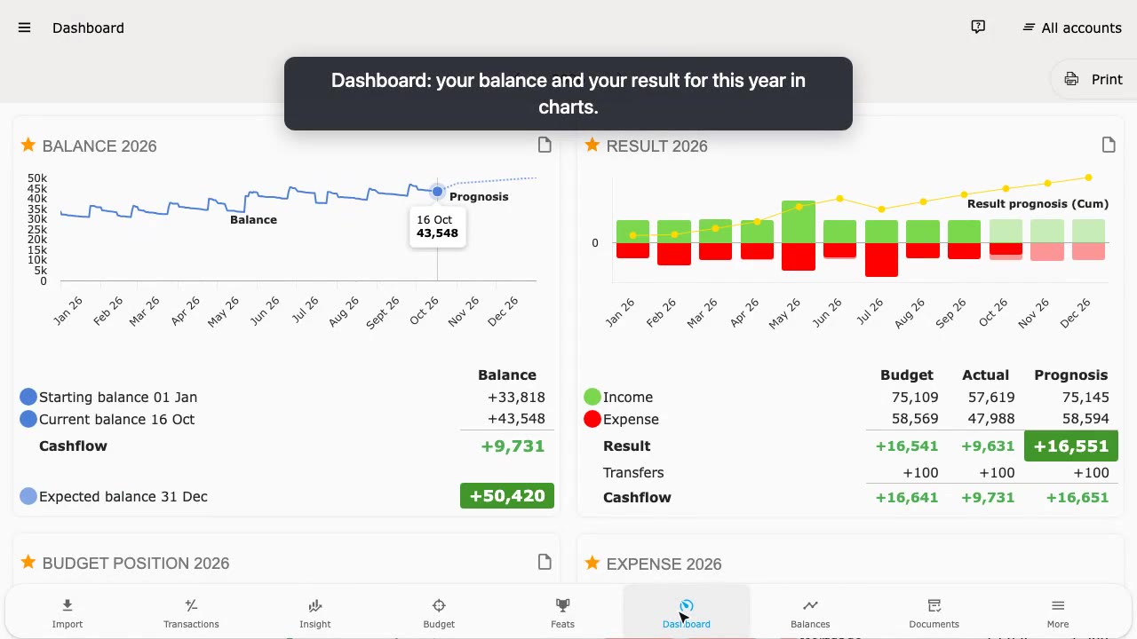
Task: Click the Income budget value 75,109
Action: pos(915,397)
